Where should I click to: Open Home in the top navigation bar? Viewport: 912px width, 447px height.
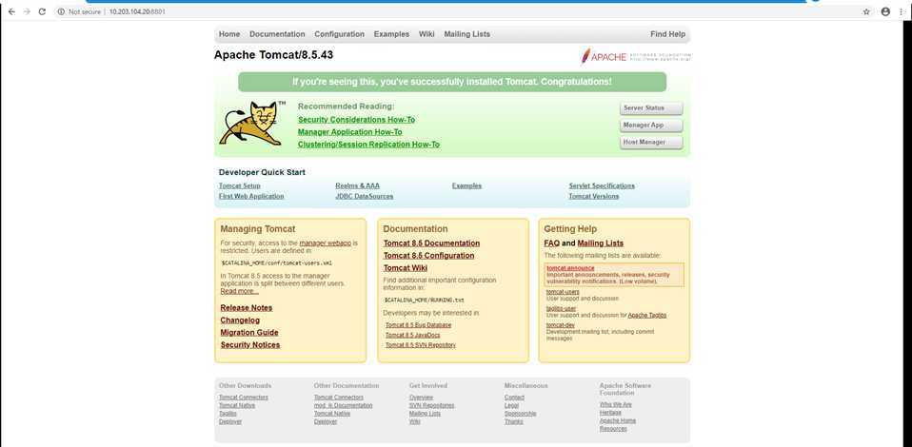point(229,34)
